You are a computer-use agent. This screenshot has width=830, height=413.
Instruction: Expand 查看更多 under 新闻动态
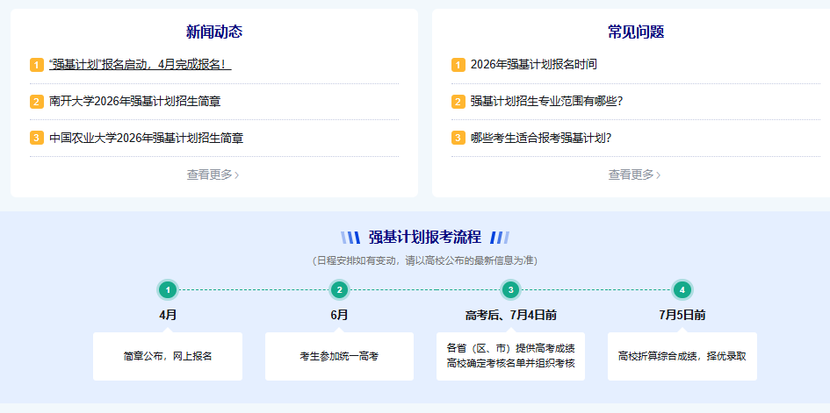point(213,174)
